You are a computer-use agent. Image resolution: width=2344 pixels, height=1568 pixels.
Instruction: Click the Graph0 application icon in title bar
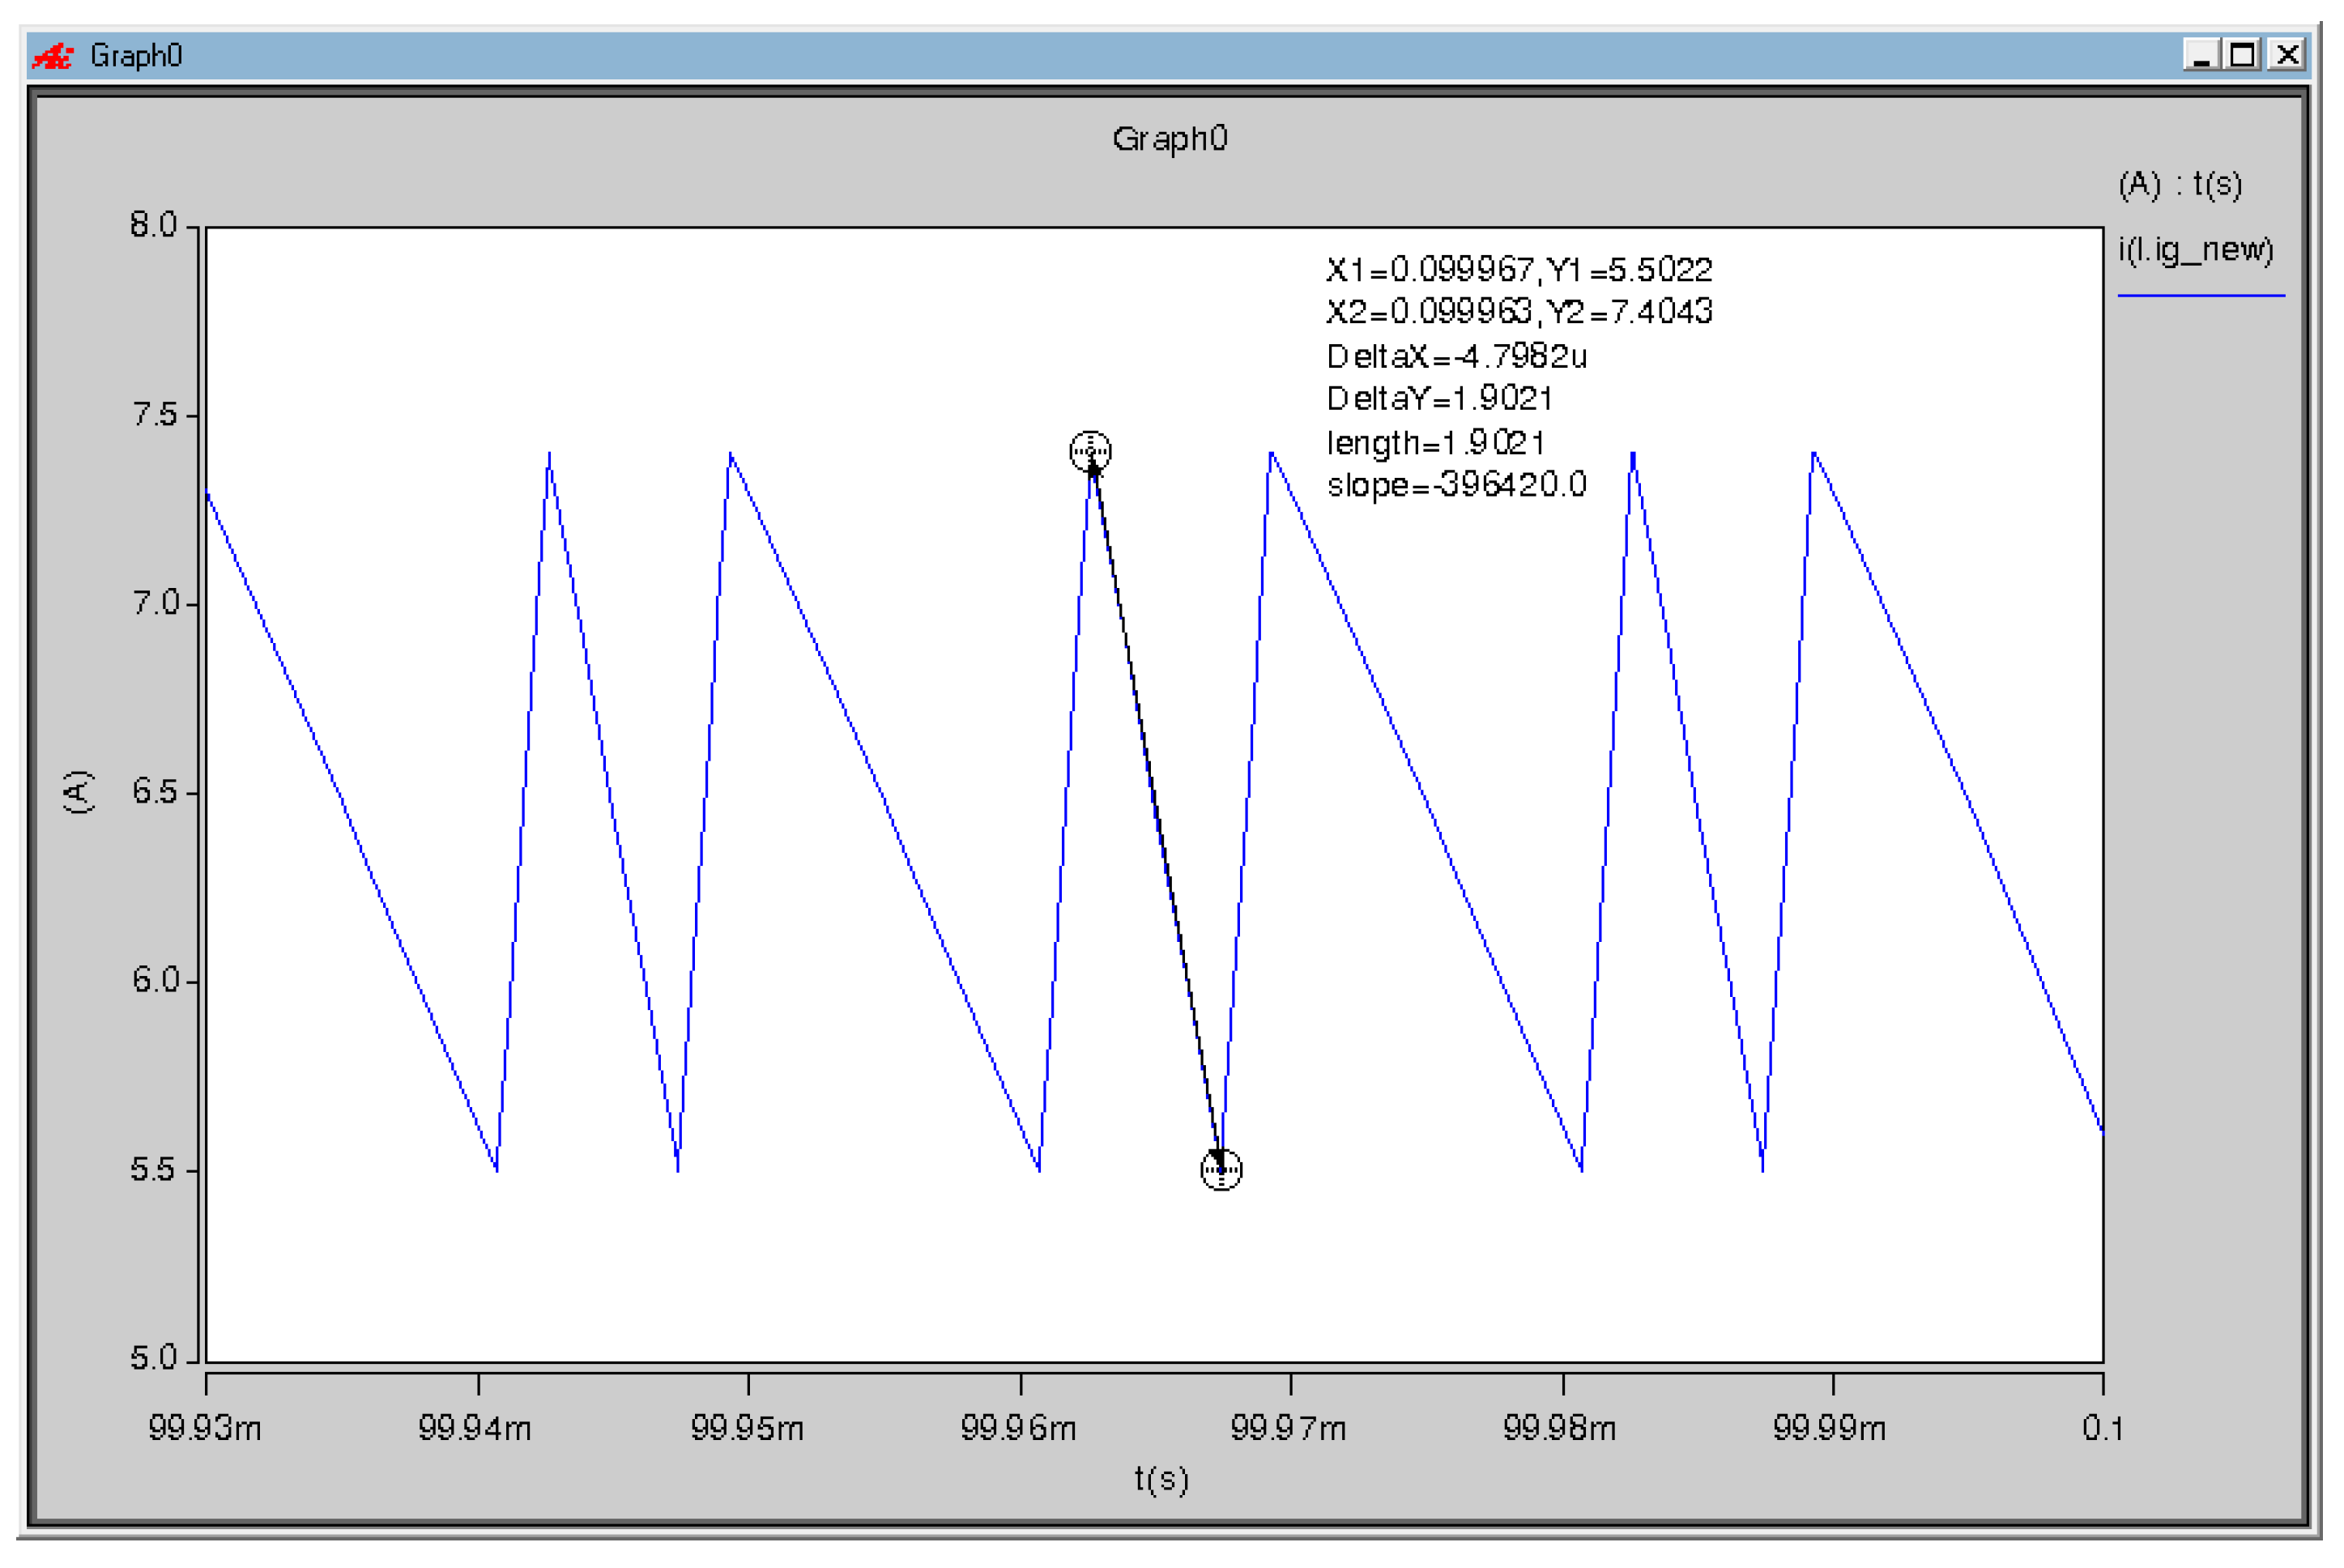click(x=52, y=56)
